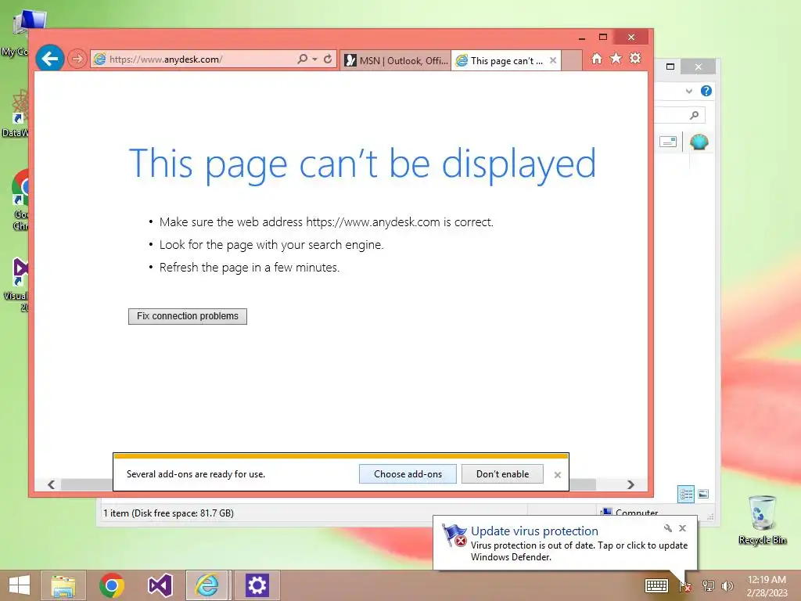Select the Recycle Bin desktop icon
This screenshot has height=601, width=801.
[x=762, y=520]
